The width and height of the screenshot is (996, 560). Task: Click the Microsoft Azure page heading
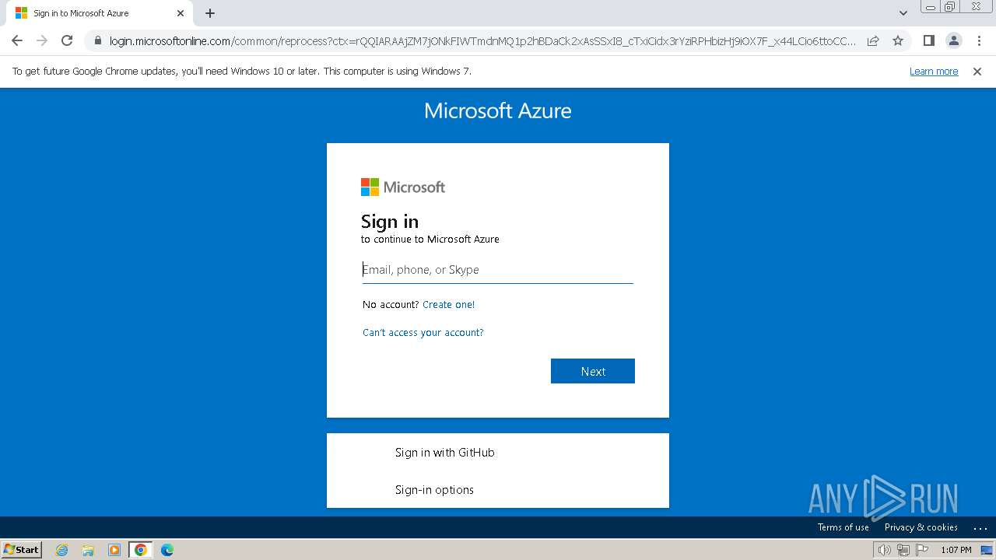coord(498,111)
